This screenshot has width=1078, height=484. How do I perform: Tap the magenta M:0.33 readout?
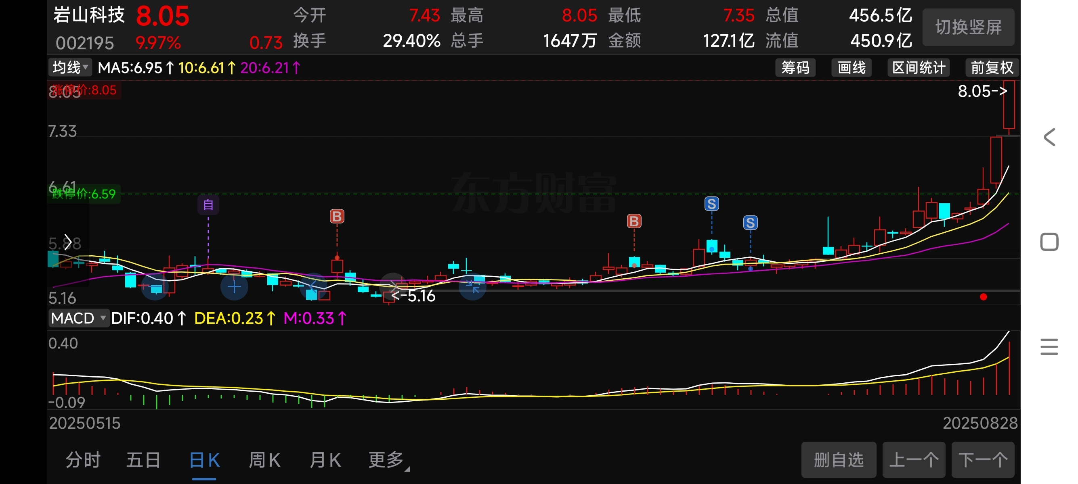[315, 319]
